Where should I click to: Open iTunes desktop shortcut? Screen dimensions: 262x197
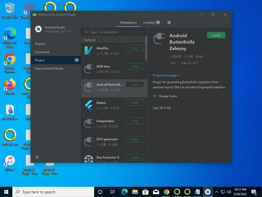[x=10, y=163]
